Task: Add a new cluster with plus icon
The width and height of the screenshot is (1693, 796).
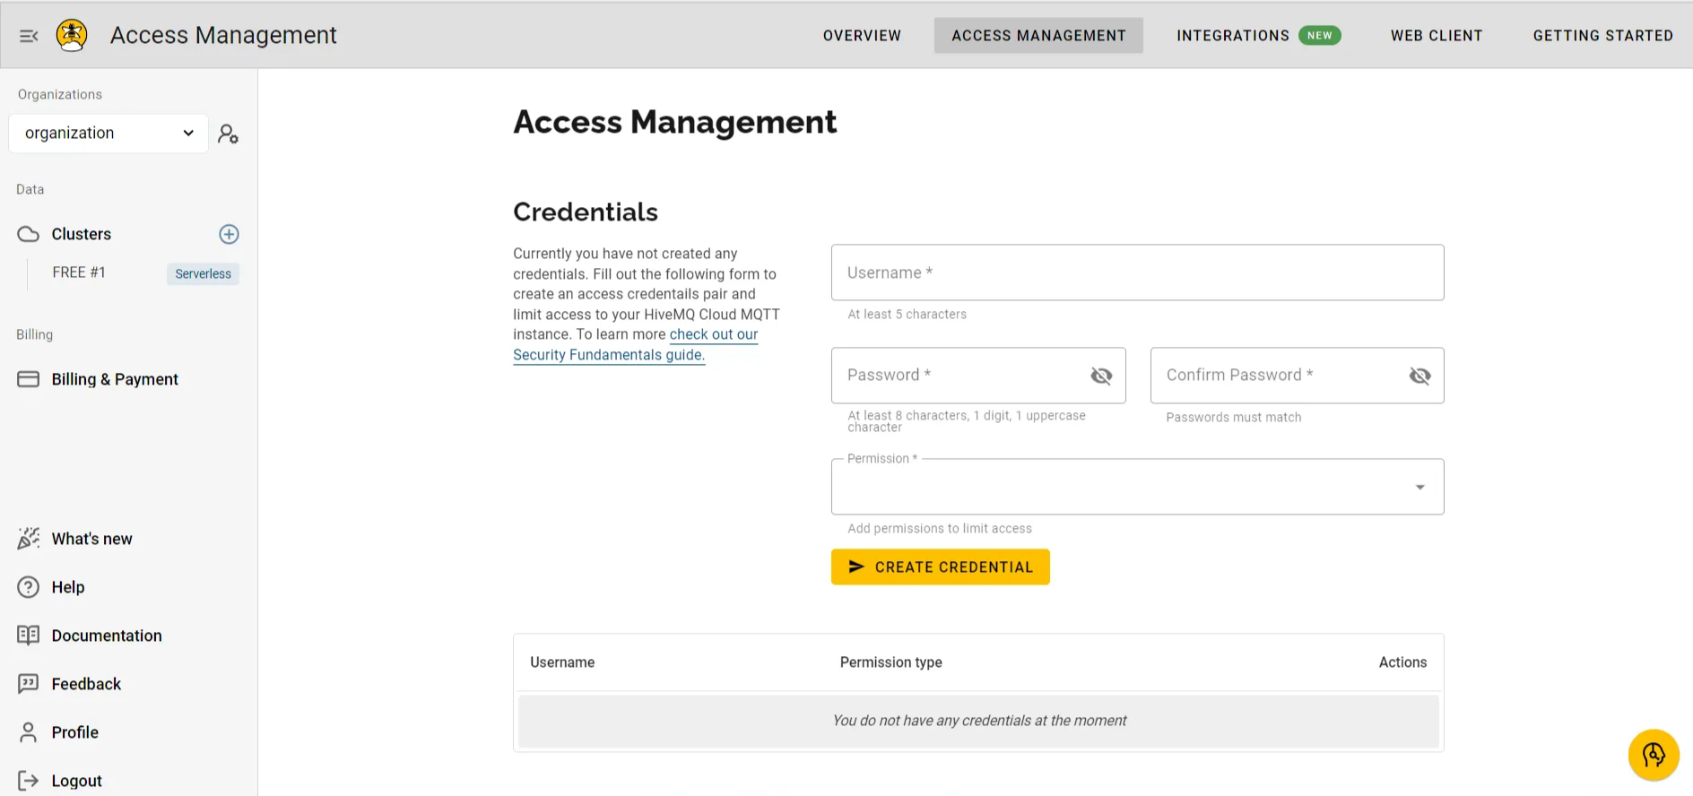Action: pyautogui.click(x=229, y=234)
